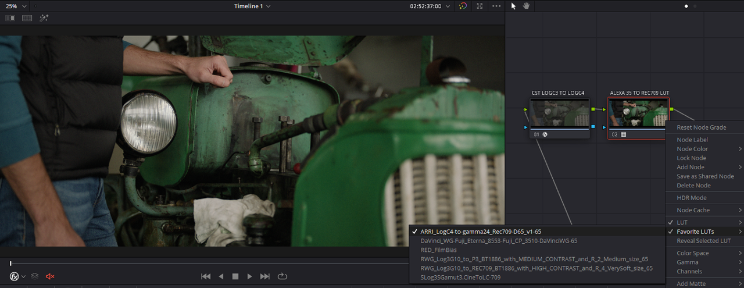Open the viewer three-dot options menu
The height and width of the screenshot is (288, 744).
(x=496, y=6)
